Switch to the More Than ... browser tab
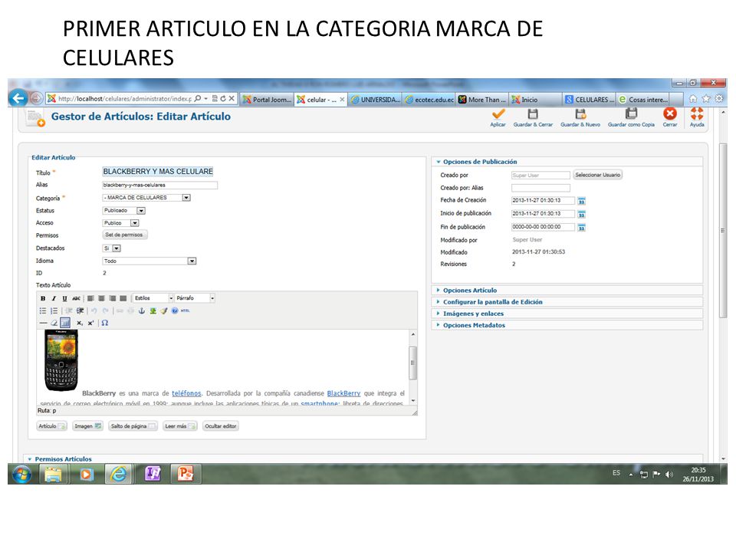This screenshot has width=736, height=552. [482, 100]
